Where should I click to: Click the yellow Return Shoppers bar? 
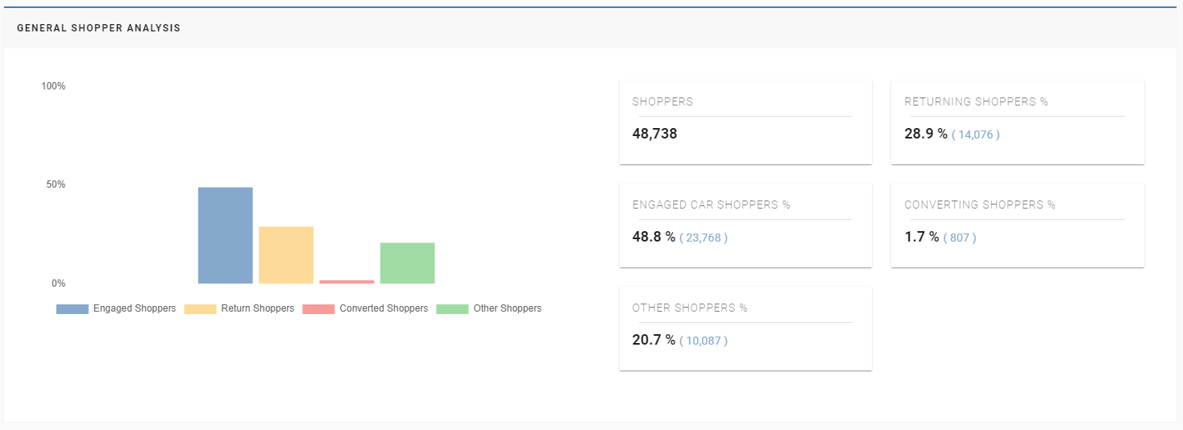click(286, 254)
